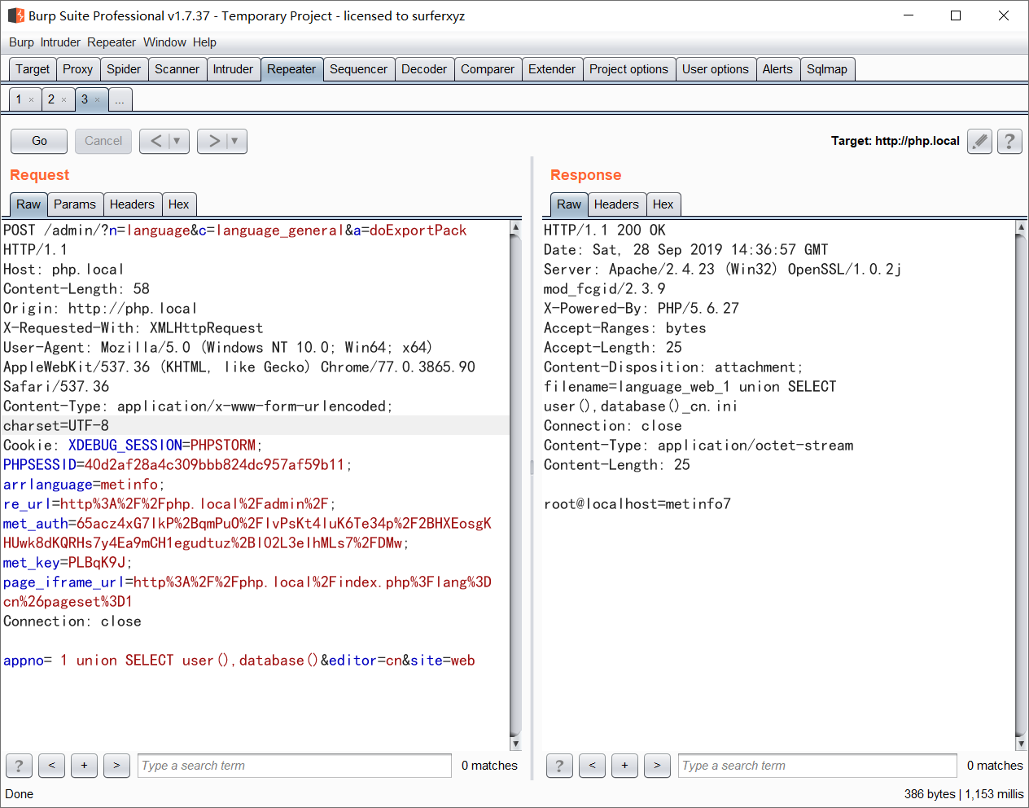Open request search help icon

point(19,766)
